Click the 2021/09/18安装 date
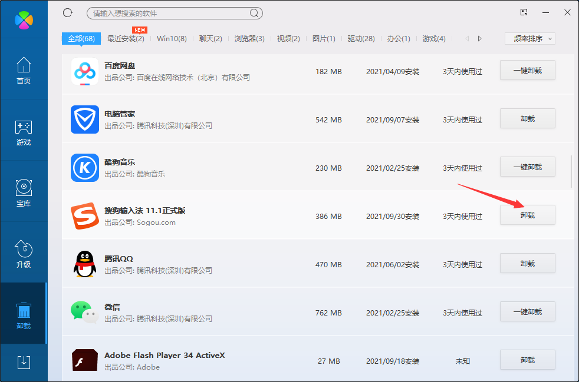Screen dimensions: 579x382 point(393,361)
